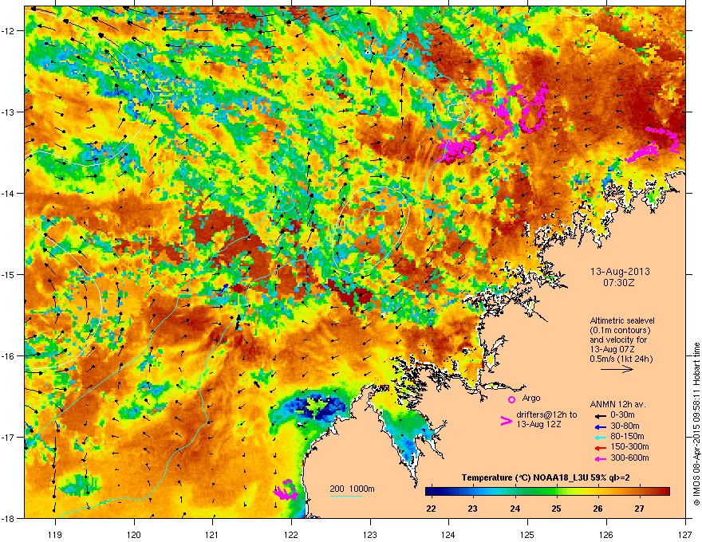This screenshot has width=702, height=542.
Task: Click the '-17' latitude axis label
Action: (x=8, y=437)
